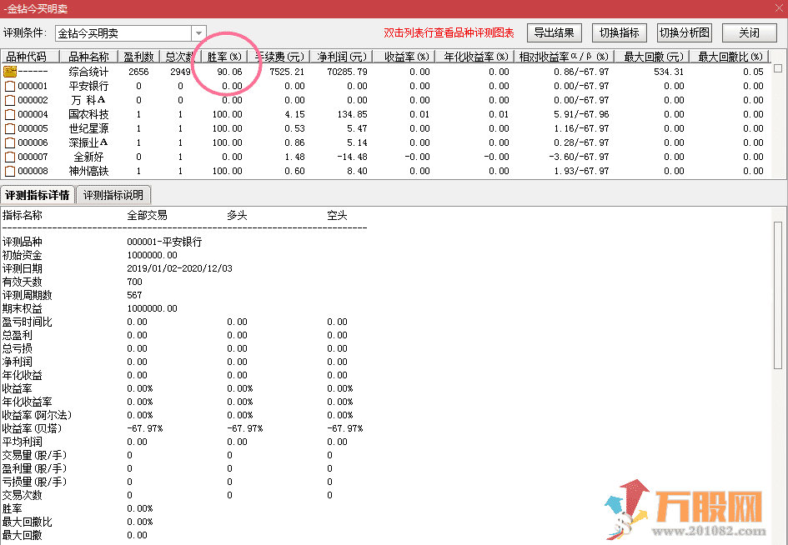Click the 切换指标 button

[619, 33]
